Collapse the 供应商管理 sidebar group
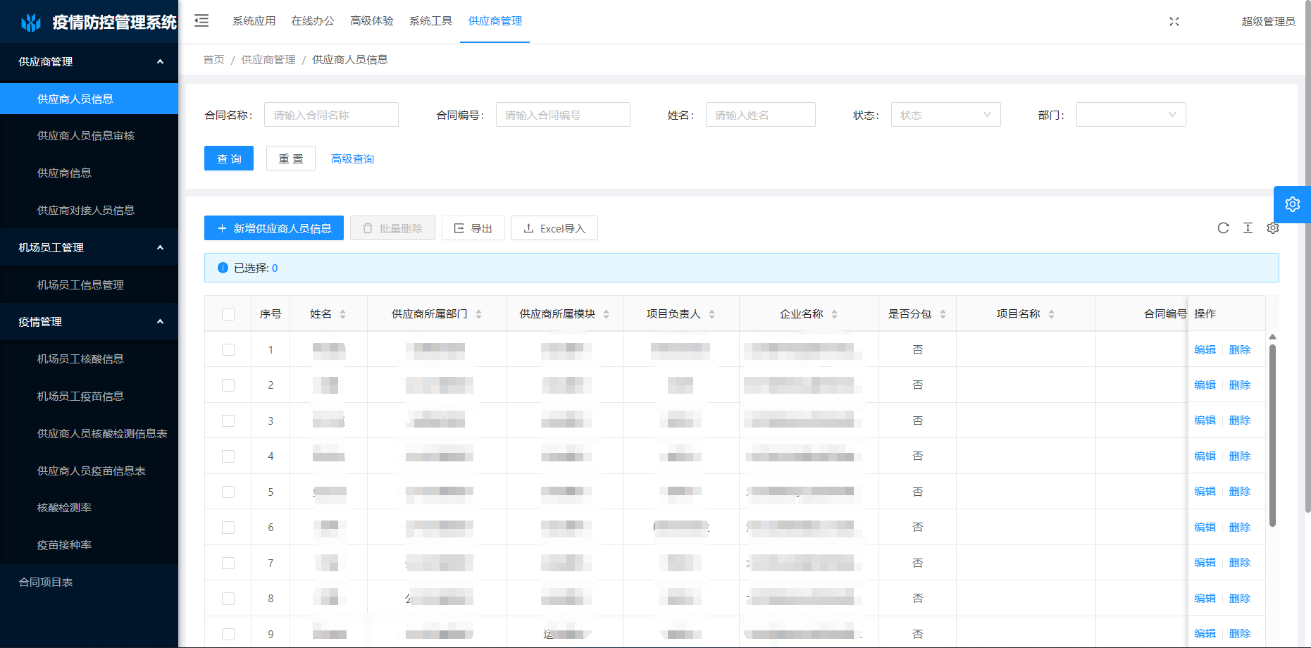 (x=89, y=62)
